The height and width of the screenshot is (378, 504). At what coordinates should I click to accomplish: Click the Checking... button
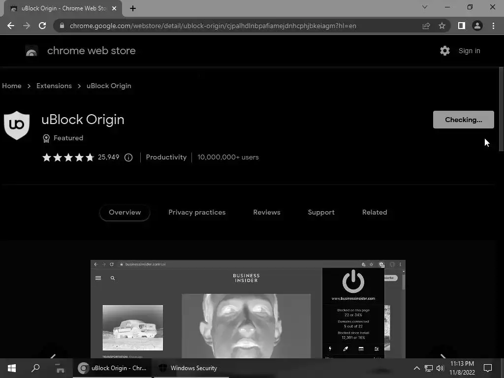tap(464, 120)
